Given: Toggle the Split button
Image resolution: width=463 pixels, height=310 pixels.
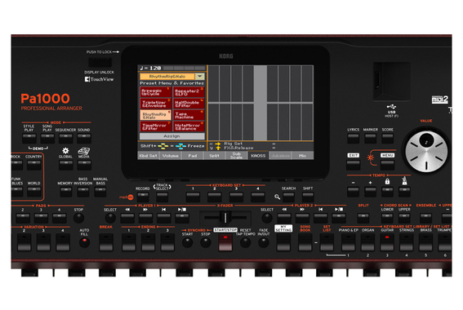Looking at the screenshot, I should (x=363, y=219).
